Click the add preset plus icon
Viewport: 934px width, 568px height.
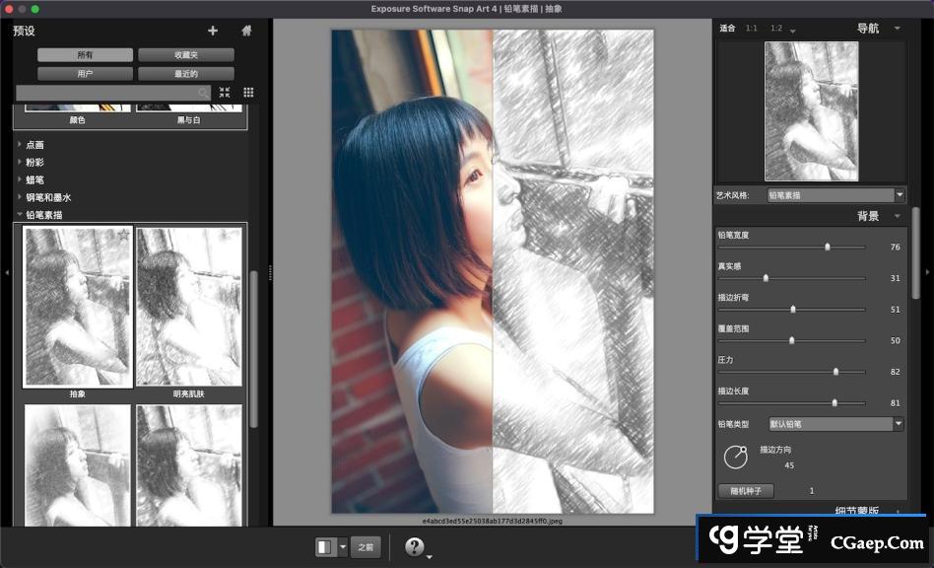pos(213,31)
